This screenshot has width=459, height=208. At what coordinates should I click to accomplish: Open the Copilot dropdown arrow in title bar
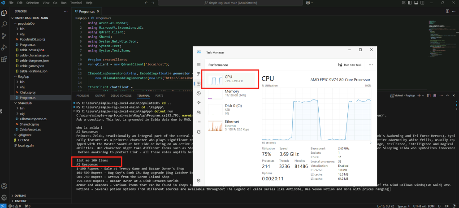(x=312, y=3)
